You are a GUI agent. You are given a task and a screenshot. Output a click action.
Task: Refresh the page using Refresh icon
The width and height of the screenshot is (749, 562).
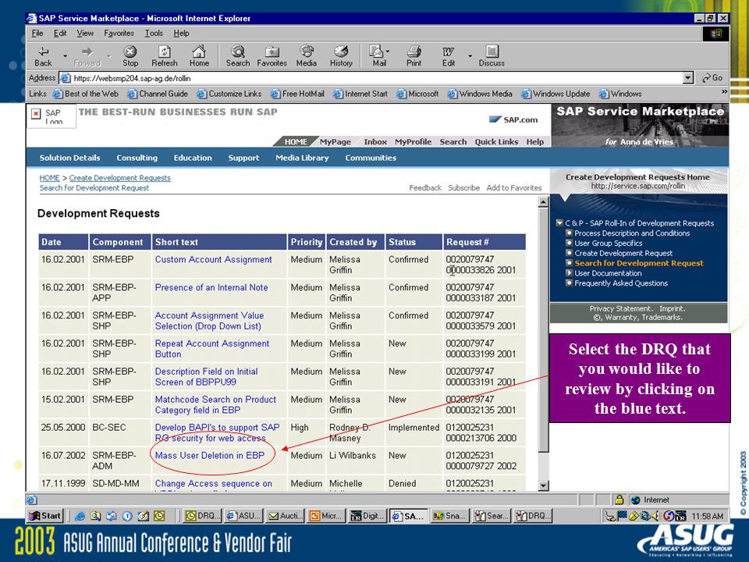click(165, 56)
